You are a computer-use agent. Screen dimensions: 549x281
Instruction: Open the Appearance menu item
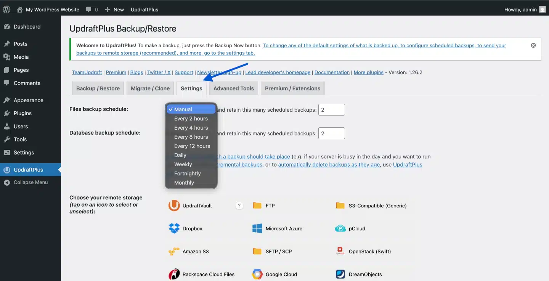pos(30,100)
